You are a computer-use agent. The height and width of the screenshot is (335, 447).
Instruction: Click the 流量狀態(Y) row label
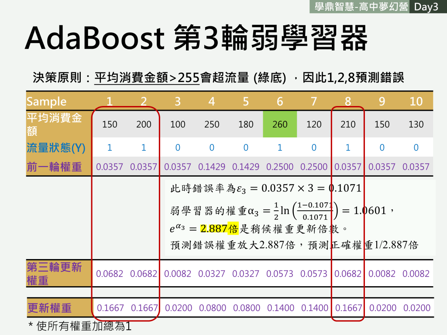click(x=55, y=148)
